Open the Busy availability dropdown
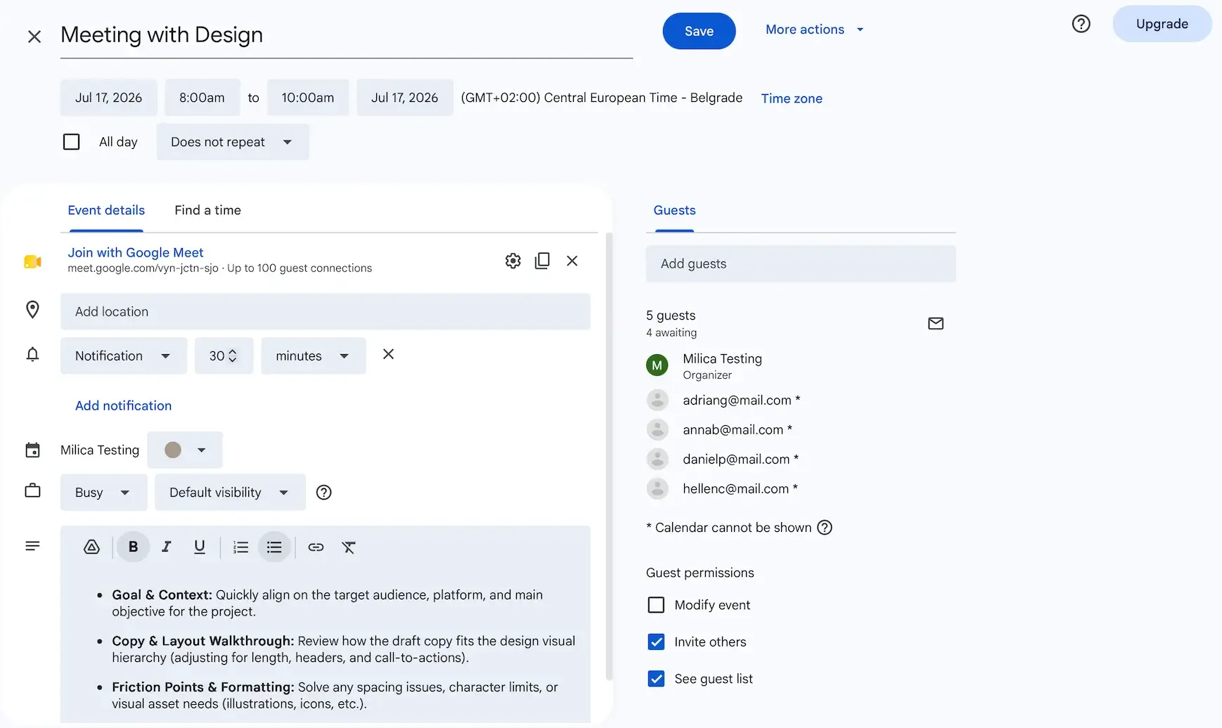The image size is (1222, 728). [103, 493]
